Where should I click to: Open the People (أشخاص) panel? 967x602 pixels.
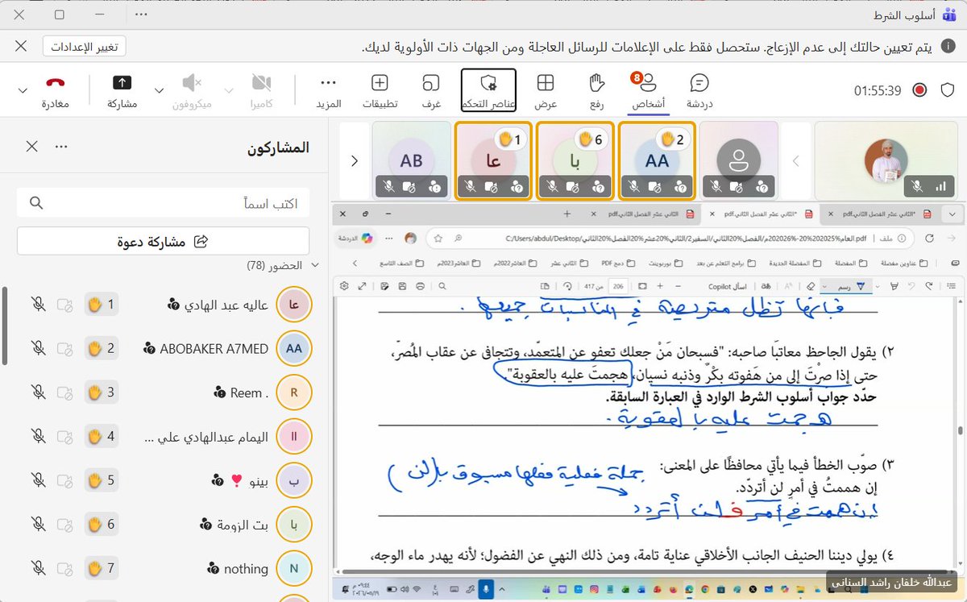click(x=647, y=89)
